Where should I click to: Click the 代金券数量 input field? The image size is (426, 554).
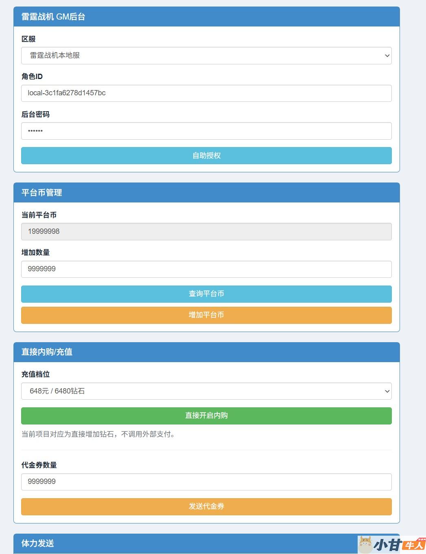[206, 482]
